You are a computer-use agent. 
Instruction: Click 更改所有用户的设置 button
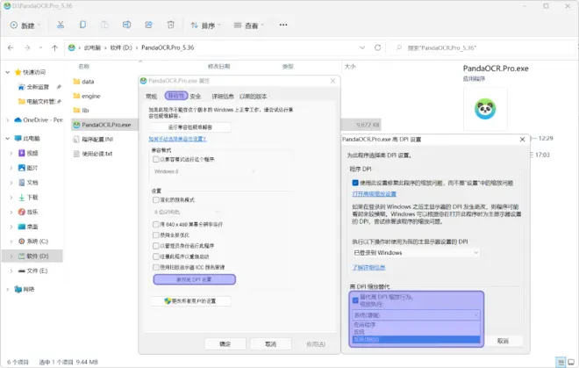tap(190, 301)
